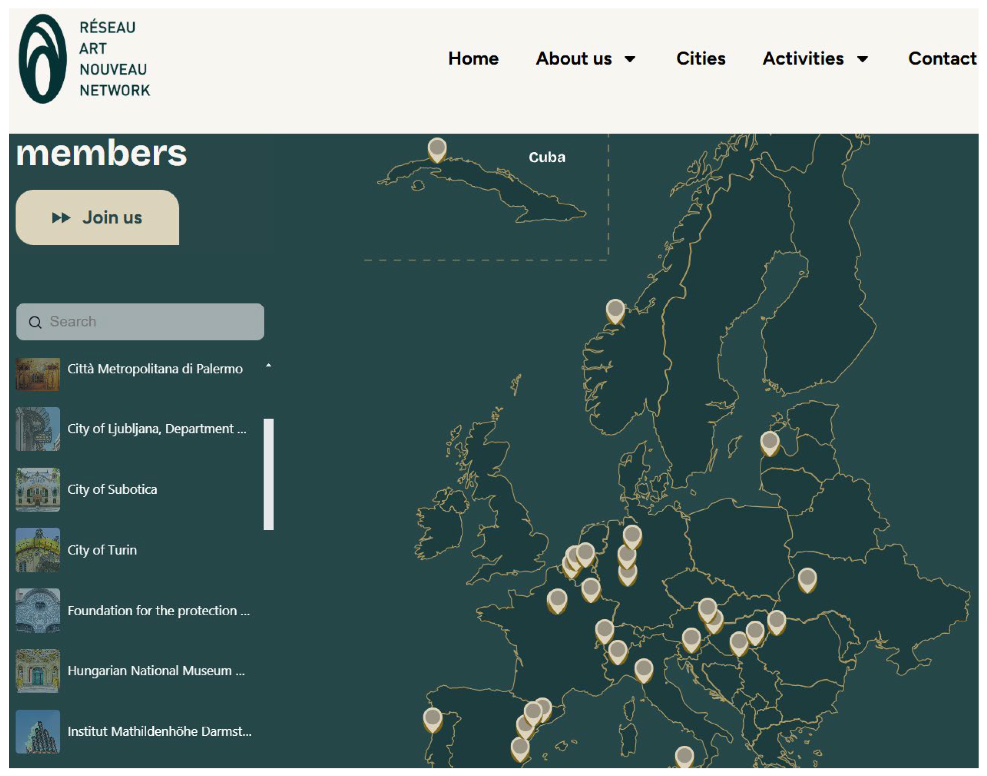The width and height of the screenshot is (987, 776).
Task: Click the magnifier icon in search box
Action: coord(35,322)
